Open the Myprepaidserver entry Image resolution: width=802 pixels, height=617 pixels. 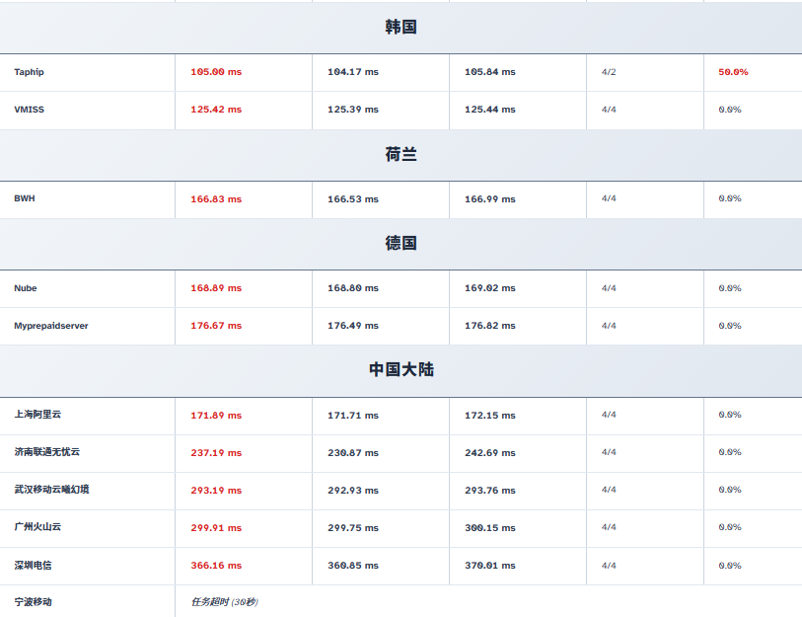(x=50, y=326)
